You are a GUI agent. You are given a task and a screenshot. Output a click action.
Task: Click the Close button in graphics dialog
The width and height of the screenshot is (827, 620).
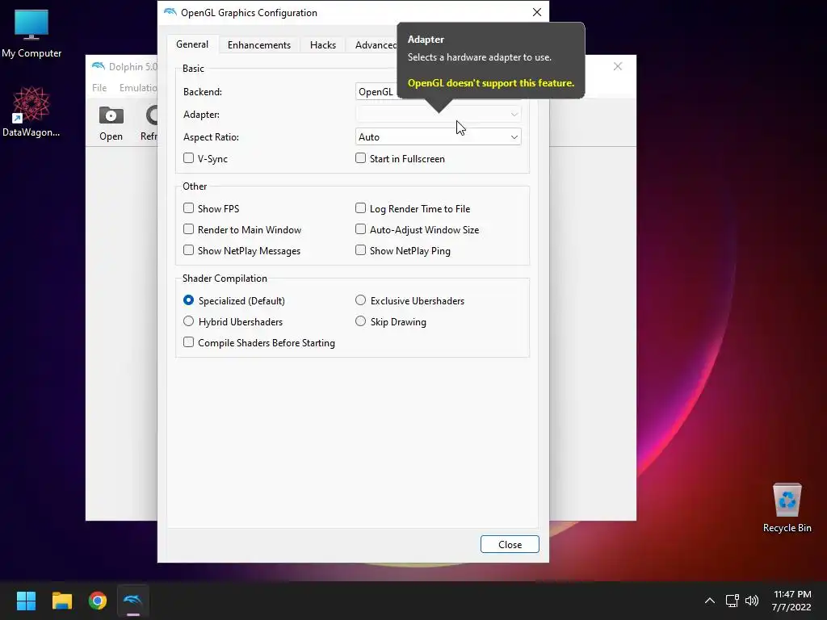[x=510, y=545]
